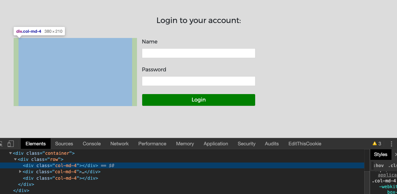Screen dimensions: 397x194
Task: Click the -webkit property in Styles pane
Action: [388, 187]
